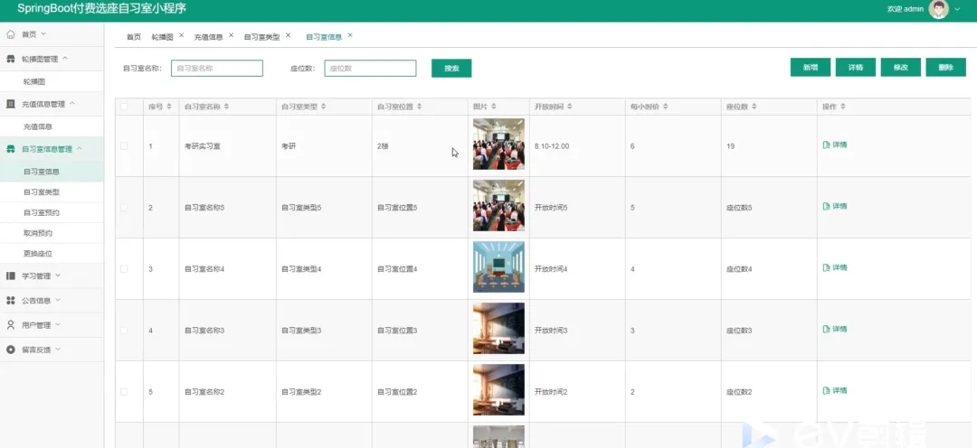Collapse the 充值信息管理 sidebar group

tap(72, 103)
